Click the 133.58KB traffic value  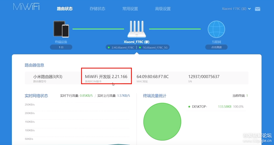coord(225,107)
